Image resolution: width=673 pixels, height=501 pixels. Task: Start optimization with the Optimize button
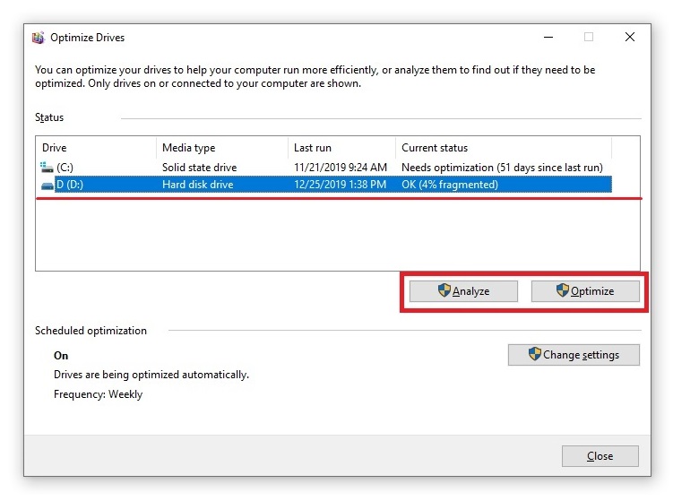(585, 291)
